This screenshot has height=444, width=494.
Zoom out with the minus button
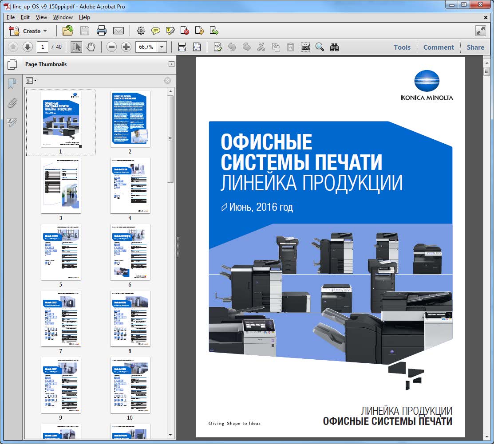(111, 47)
